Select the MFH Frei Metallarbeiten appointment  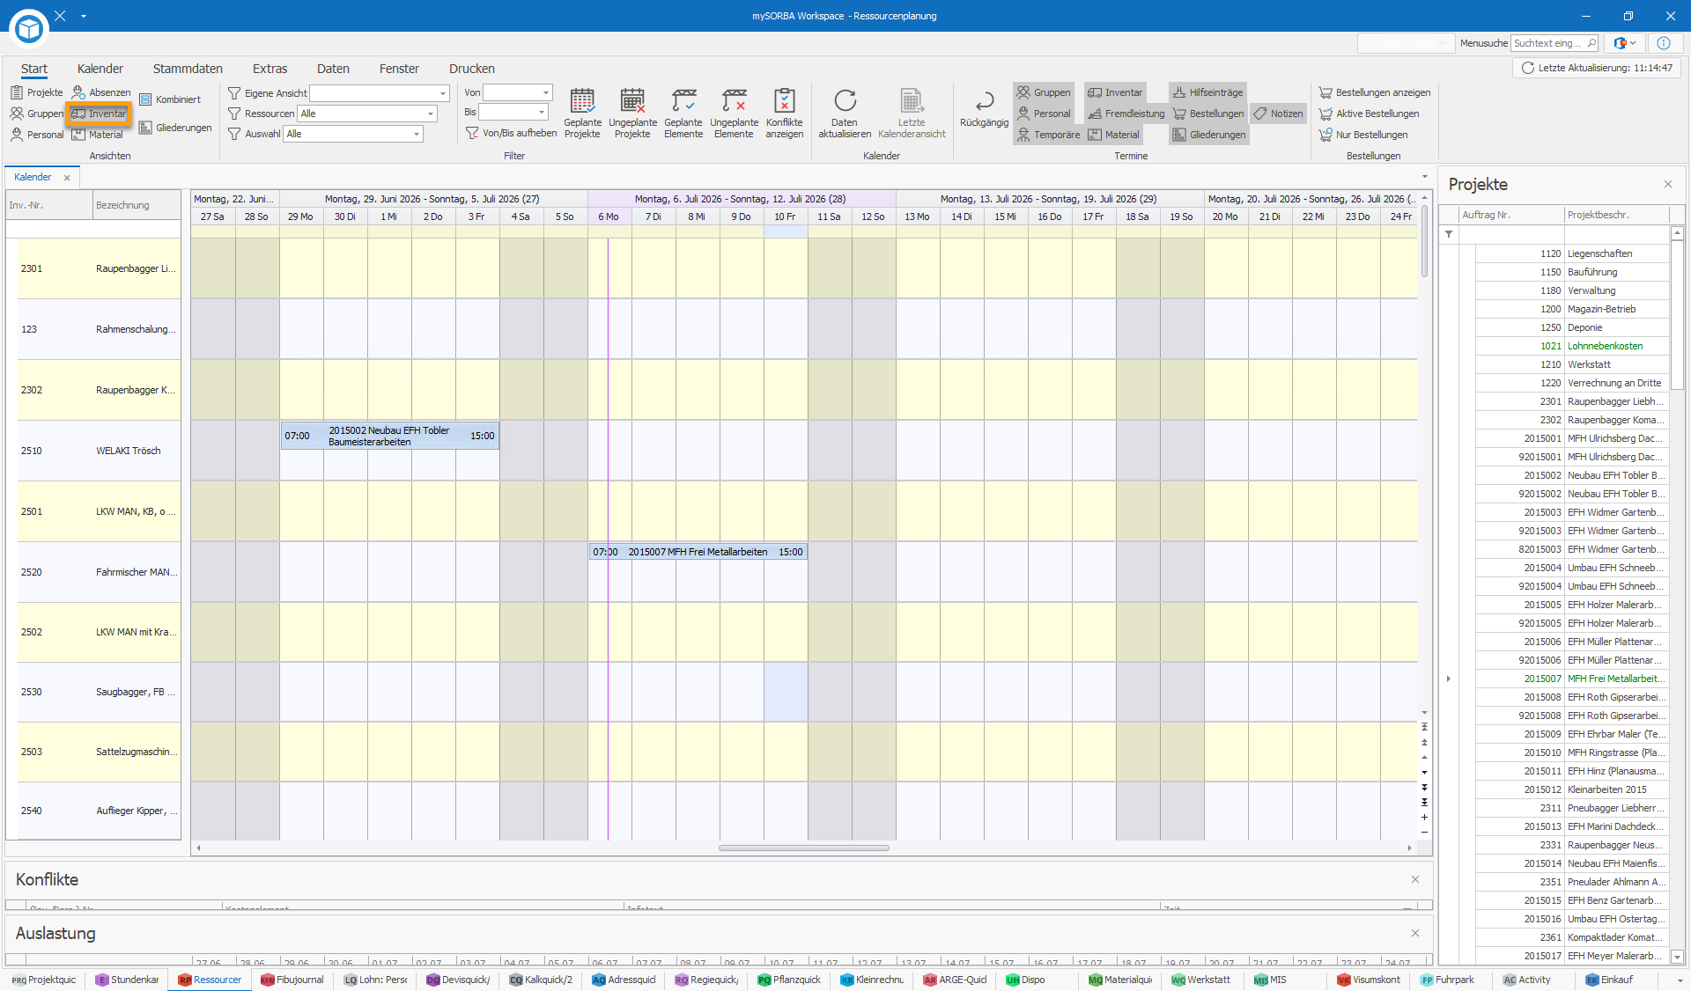point(698,552)
